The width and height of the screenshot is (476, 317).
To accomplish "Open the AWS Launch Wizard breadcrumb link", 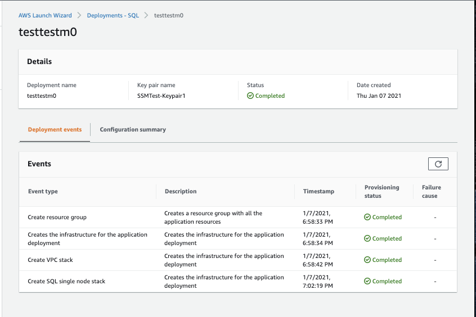I will point(45,15).
